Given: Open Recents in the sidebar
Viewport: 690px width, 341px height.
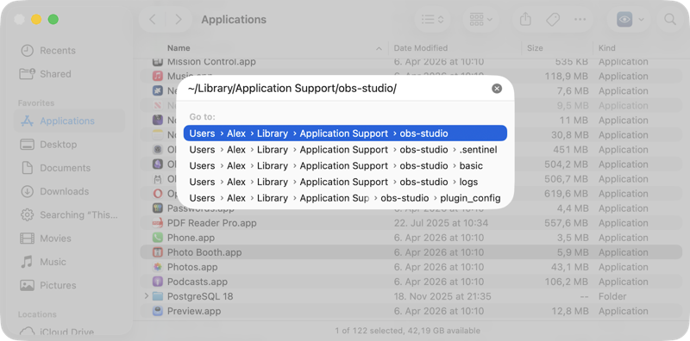Looking at the screenshot, I should point(70,51).
